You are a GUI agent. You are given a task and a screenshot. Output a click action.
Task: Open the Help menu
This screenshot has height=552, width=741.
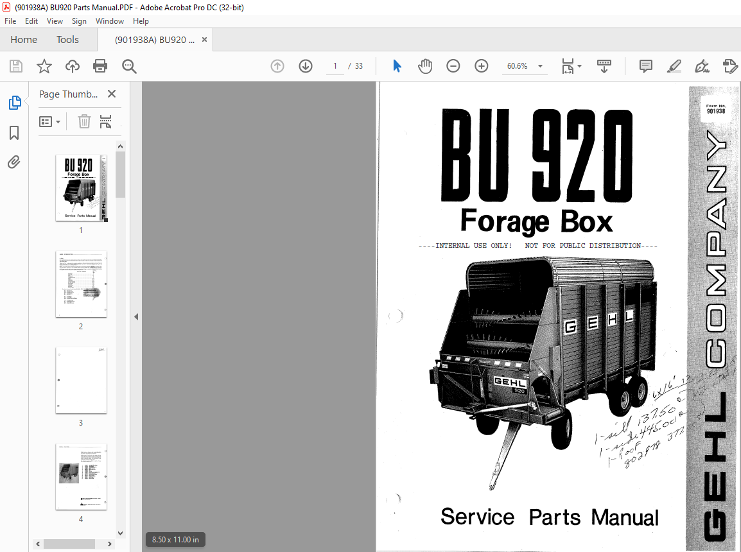pyautogui.click(x=141, y=21)
